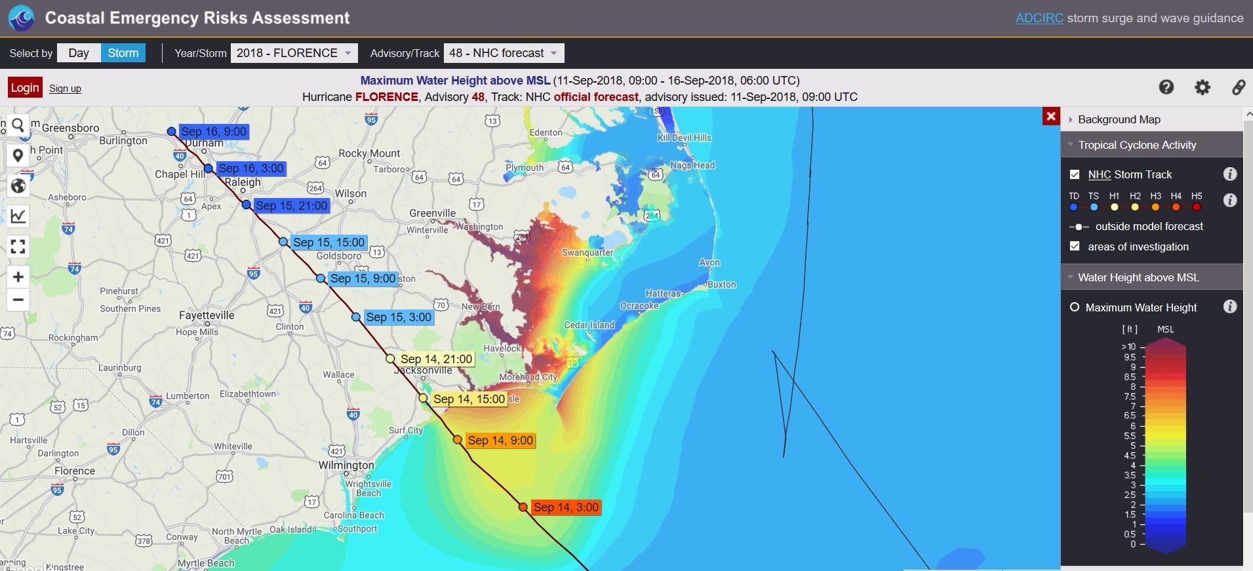The image size is (1253, 571).
Task: Open the Advisory/Track 48 - NHC forecast dropdown
Action: (504, 53)
